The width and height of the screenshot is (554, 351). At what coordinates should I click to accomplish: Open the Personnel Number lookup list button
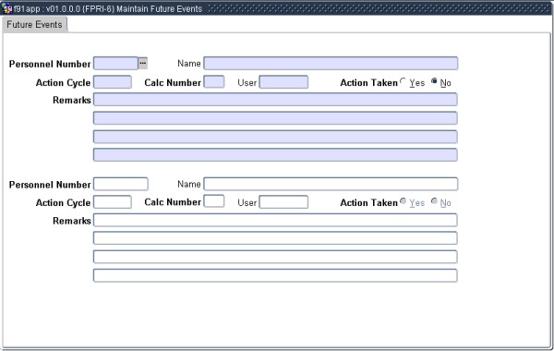click(x=143, y=63)
